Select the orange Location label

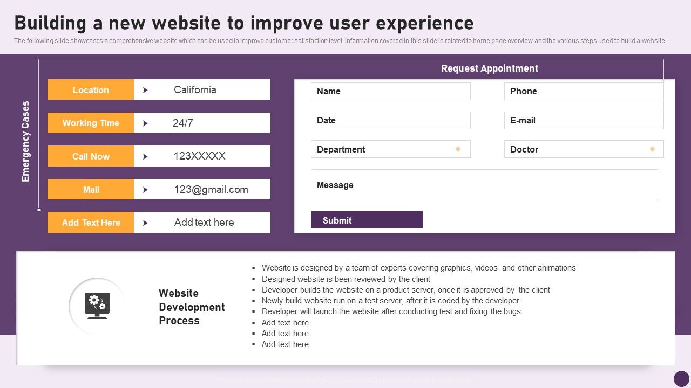[x=91, y=90]
